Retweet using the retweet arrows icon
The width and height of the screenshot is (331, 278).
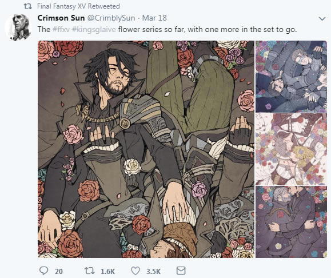(x=90, y=271)
